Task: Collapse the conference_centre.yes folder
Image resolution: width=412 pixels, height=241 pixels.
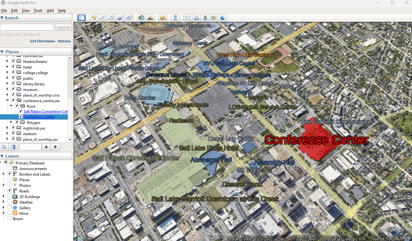Action: click(x=7, y=101)
